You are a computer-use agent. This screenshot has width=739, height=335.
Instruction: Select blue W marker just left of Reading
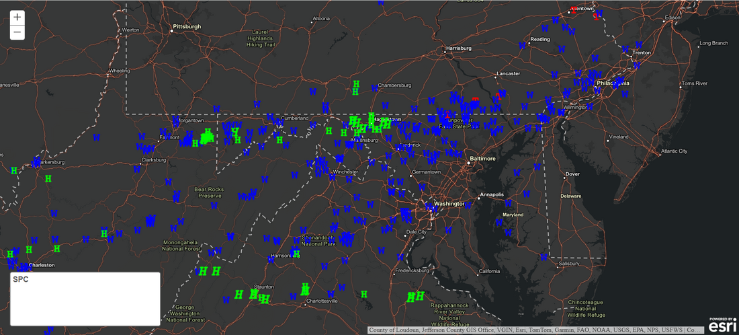click(522, 46)
